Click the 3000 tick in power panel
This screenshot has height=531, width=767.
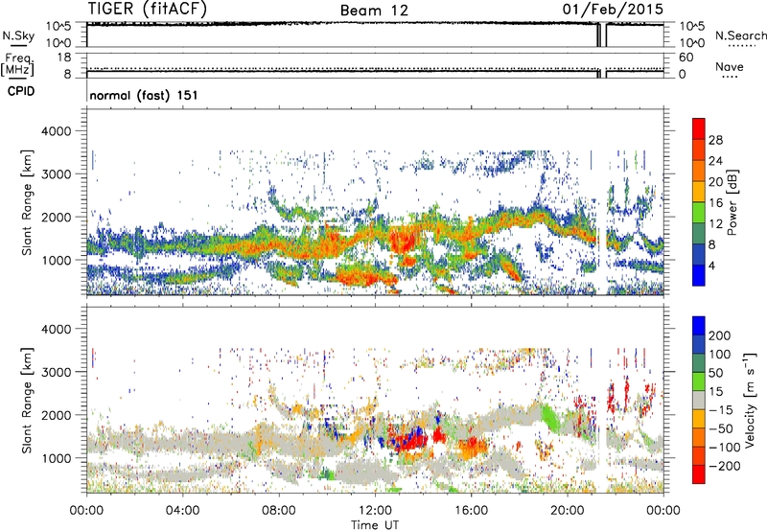coord(57,174)
